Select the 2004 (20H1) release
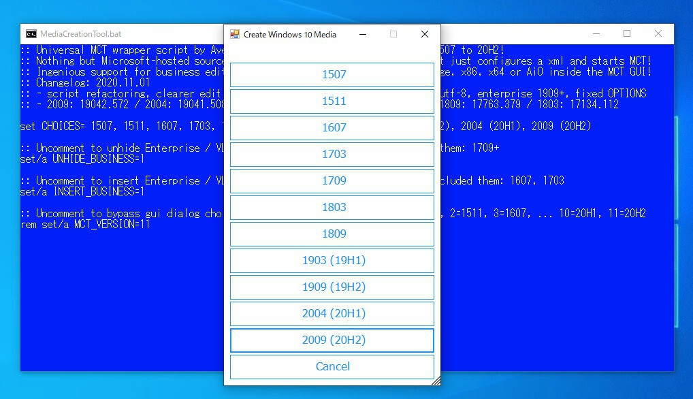The image size is (693, 399). [332, 313]
